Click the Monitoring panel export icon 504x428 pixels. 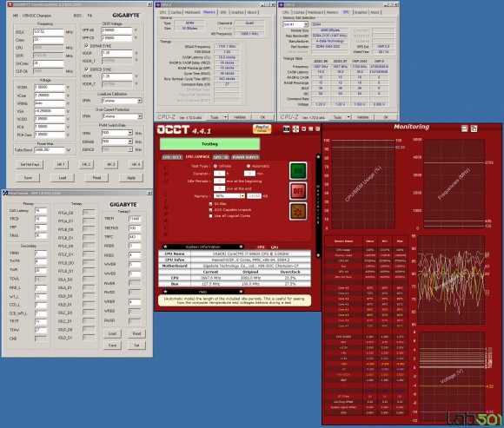click(x=474, y=128)
